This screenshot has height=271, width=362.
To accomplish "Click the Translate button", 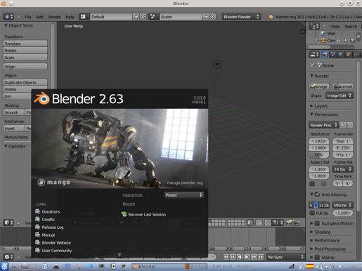I will coord(25,44).
